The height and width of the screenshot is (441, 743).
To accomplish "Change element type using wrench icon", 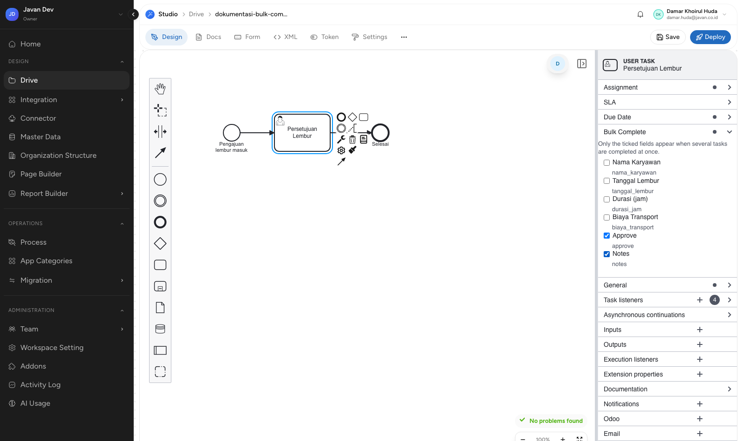I will (x=341, y=139).
